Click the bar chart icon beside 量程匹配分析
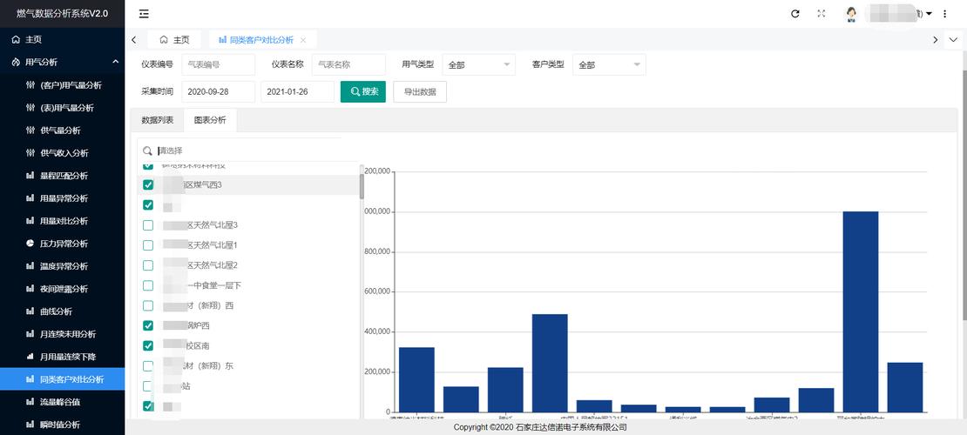This screenshot has width=967, height=435. pos(30,176)
